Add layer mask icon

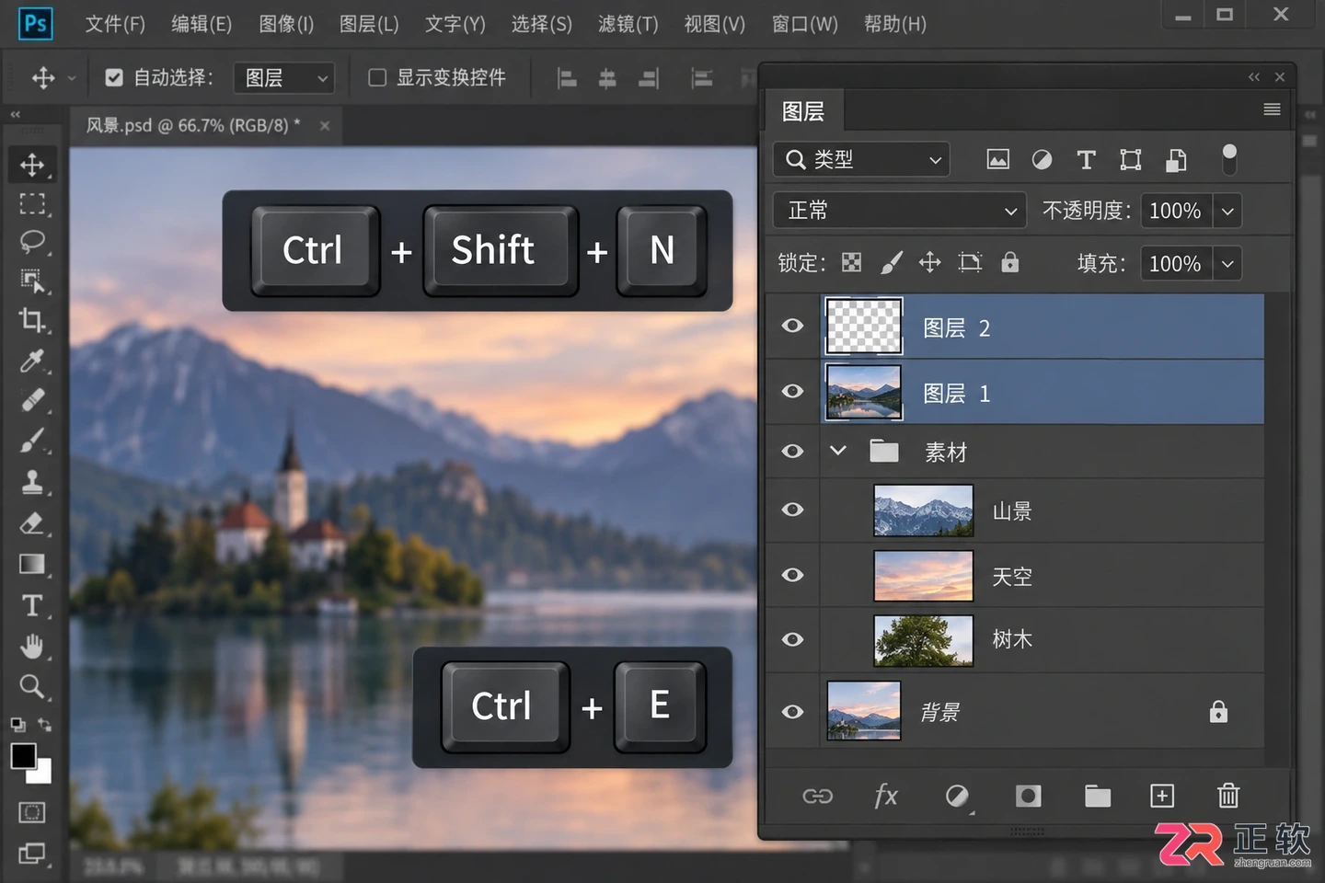1028,796
